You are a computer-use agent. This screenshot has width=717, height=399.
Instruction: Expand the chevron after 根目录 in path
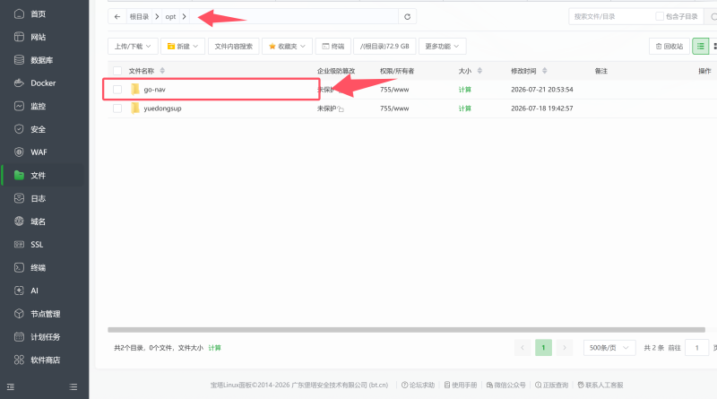[157, 16]
